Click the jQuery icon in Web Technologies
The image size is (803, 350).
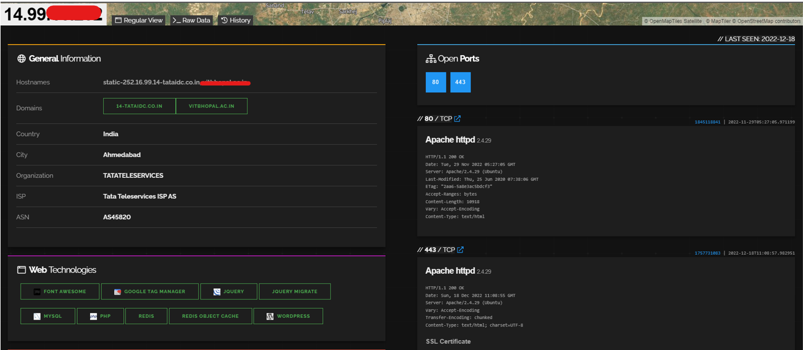pos(216,291)
